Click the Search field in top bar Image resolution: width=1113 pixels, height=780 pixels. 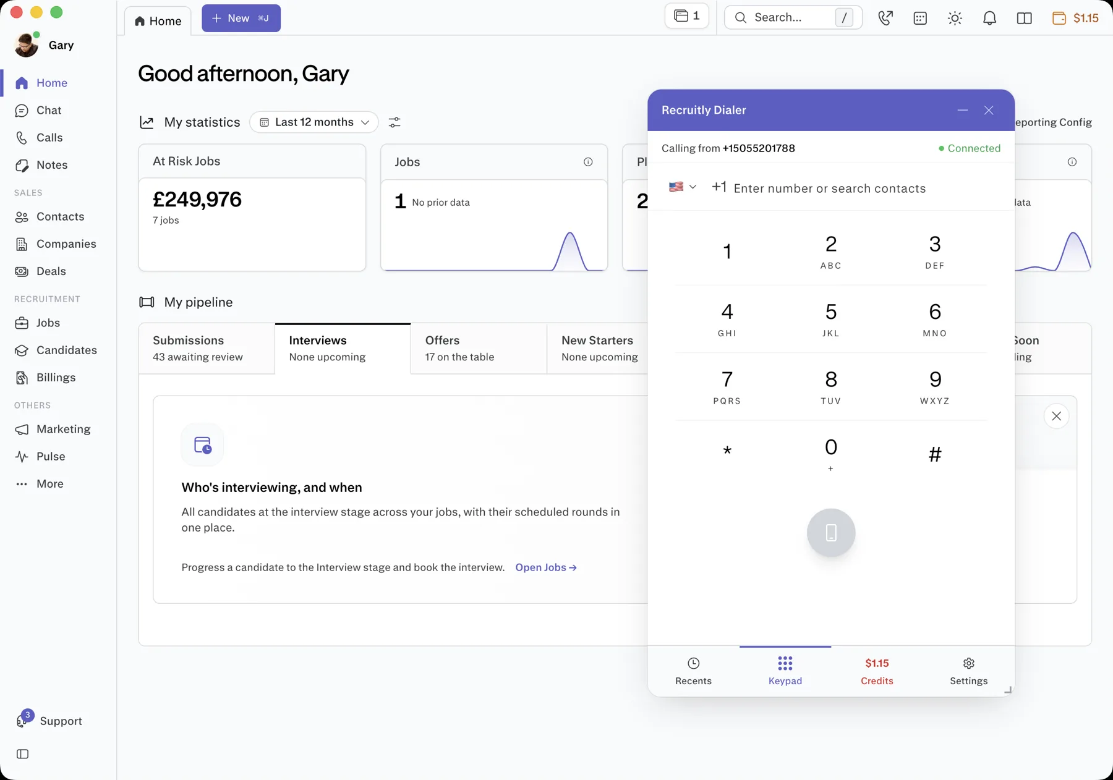coord(793,17)
